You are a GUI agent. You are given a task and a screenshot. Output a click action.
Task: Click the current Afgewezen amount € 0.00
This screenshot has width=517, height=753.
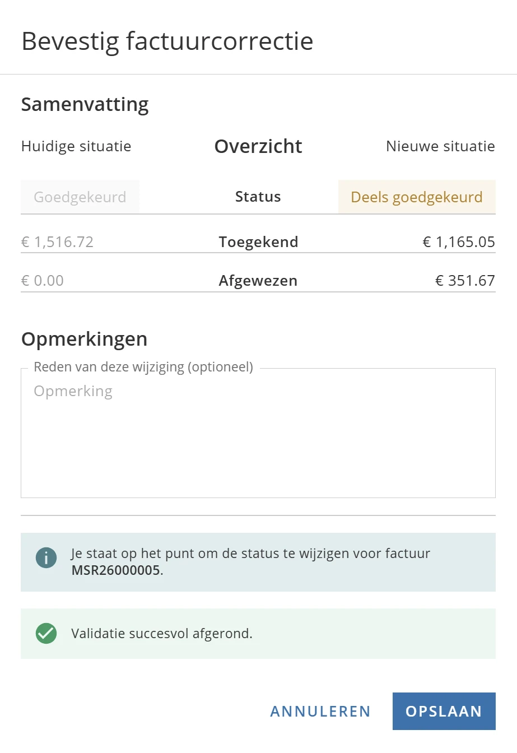pyautogui.click(x=43, y=281)
